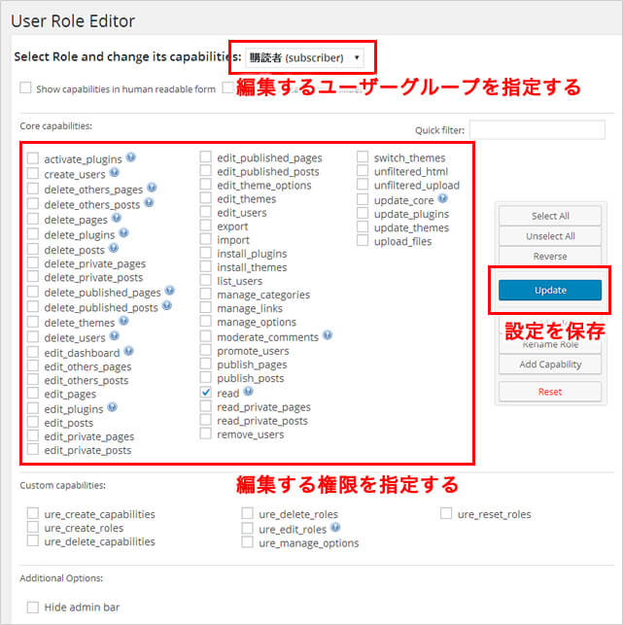
Task: Click the Select All button
Action: coord(550,216)
